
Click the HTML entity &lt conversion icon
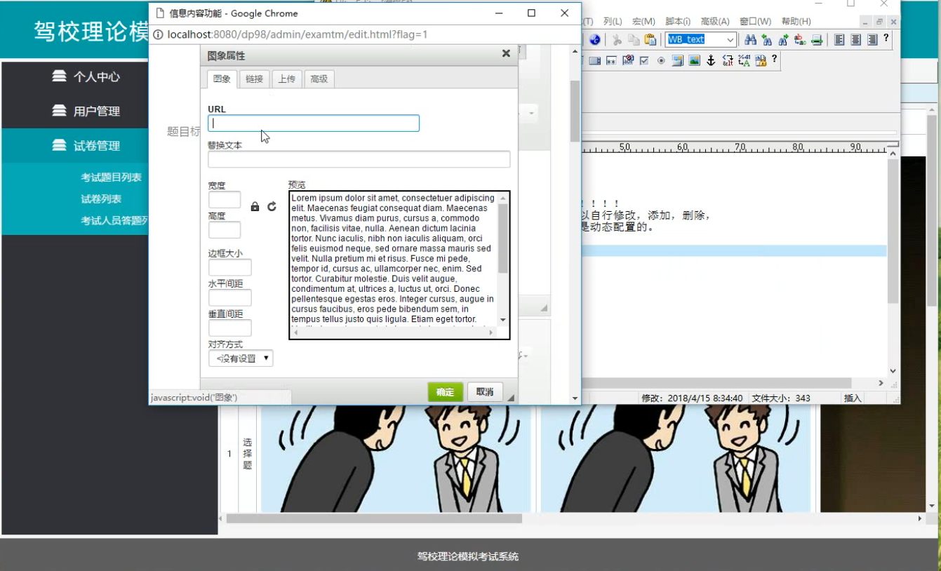point(728,60)
